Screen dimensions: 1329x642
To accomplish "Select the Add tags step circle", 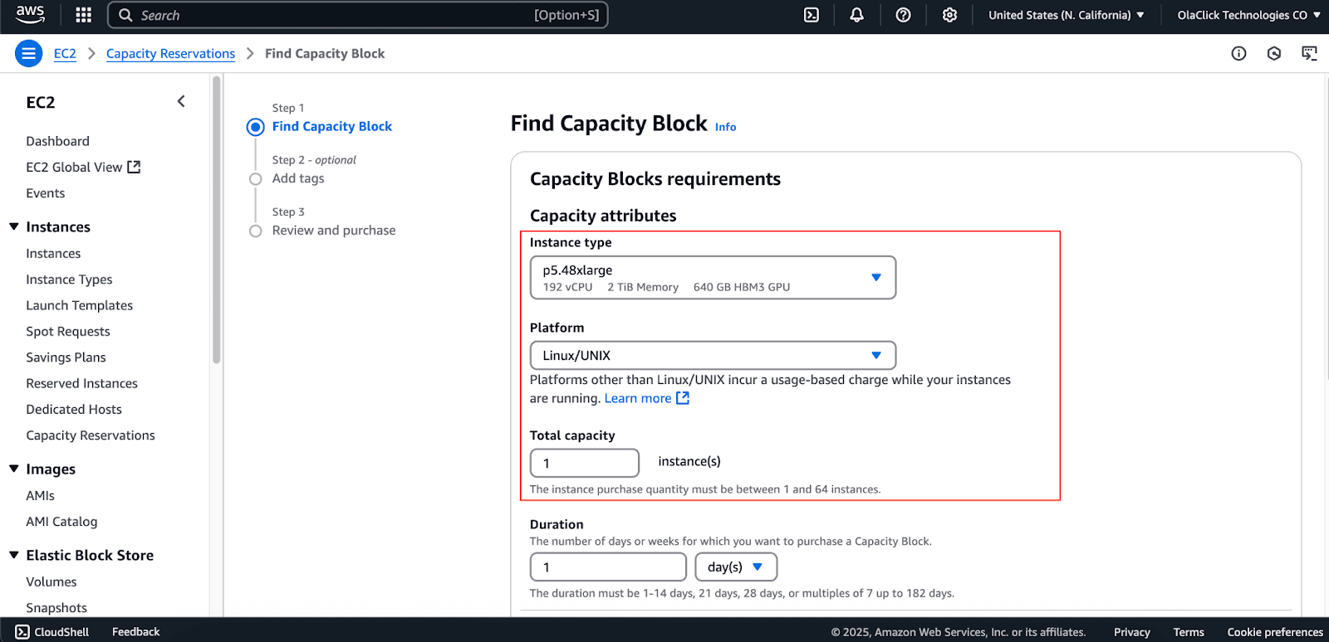I will [256, 179].
